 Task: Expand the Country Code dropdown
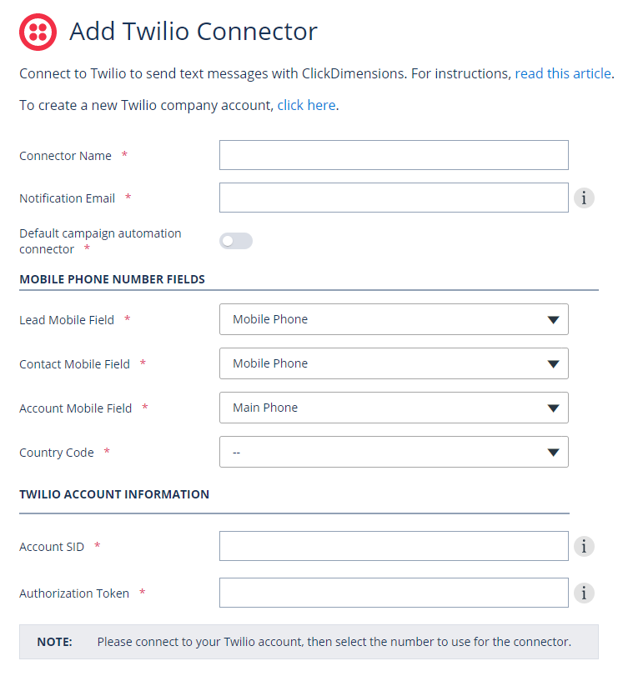pos(394,452)
